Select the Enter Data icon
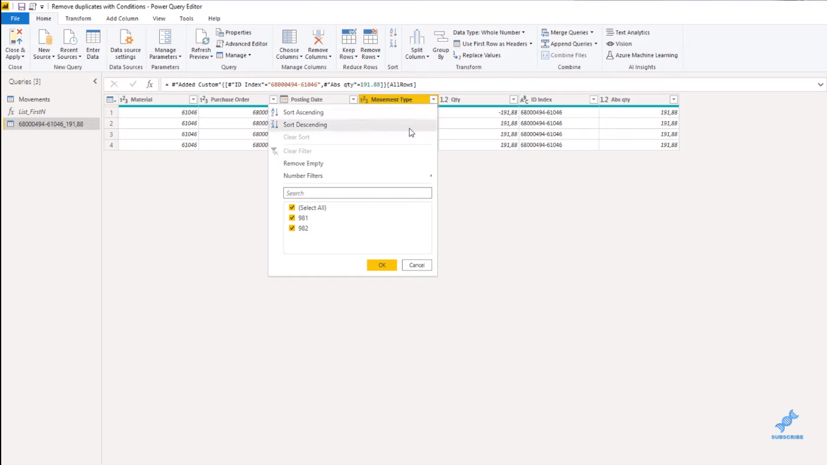Viewport: 827px width, 465px height. tap(93, 38)
